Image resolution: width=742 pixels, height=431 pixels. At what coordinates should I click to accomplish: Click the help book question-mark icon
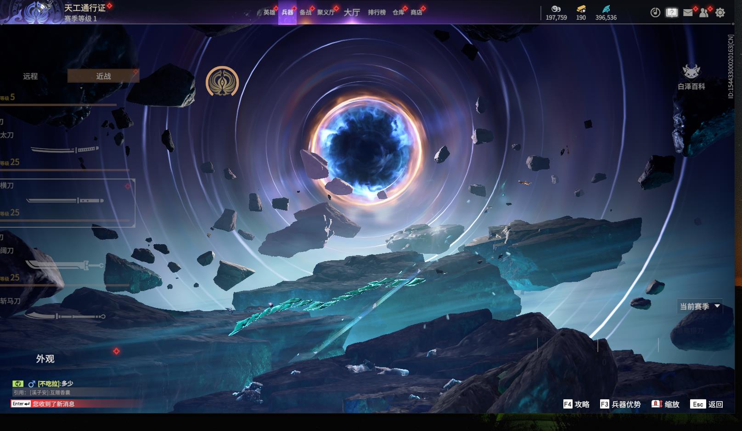pos(672,13)
